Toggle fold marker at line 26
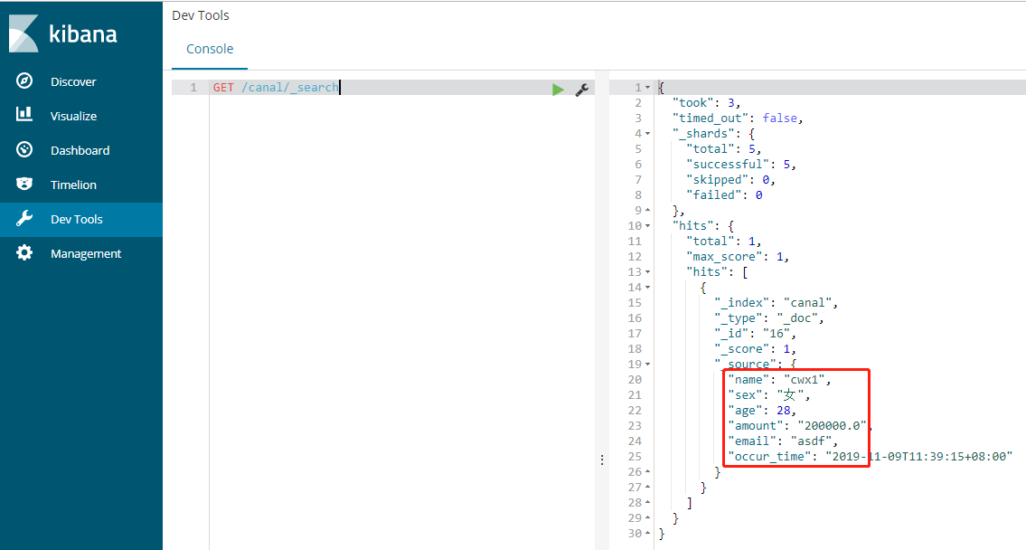 click(648, 471)
